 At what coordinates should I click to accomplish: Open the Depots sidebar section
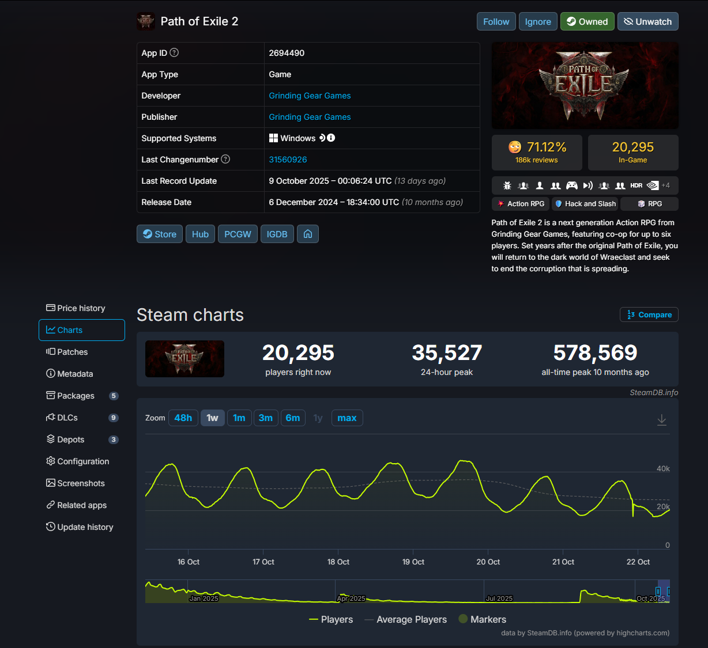click(x=82, y=439)
